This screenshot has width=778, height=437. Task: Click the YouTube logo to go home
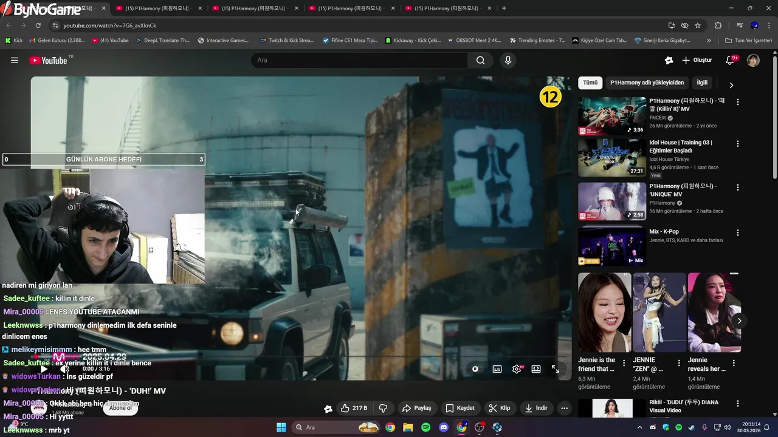(x=48, y=60)
